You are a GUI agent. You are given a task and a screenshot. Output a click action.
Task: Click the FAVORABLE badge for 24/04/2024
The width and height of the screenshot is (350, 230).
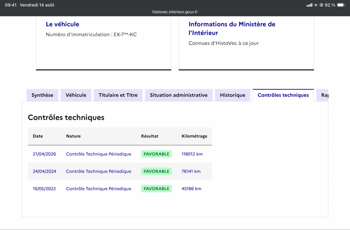coord(157,171)
